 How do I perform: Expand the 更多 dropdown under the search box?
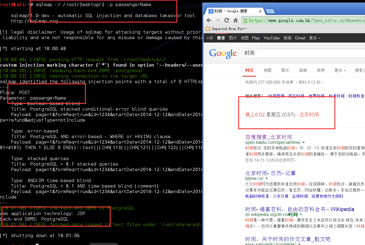pos(340,70)
